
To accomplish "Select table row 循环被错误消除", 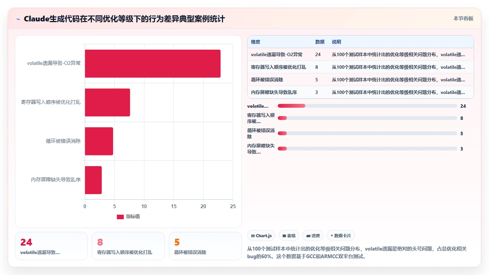I will coord(361,80).
